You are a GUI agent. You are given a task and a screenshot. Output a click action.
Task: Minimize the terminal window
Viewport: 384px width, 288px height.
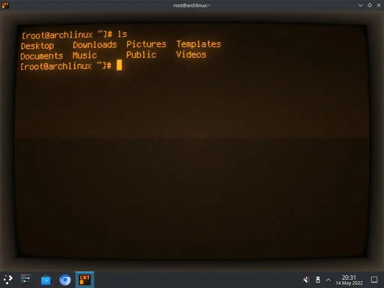(x=360, y=5)
